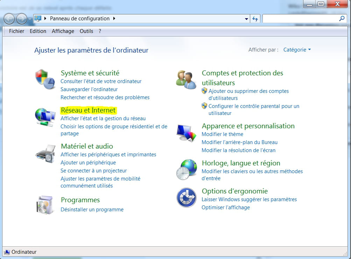Go back with the Back arrow button
This screenshot has width=351, height=259.
(x=9, y=19)
